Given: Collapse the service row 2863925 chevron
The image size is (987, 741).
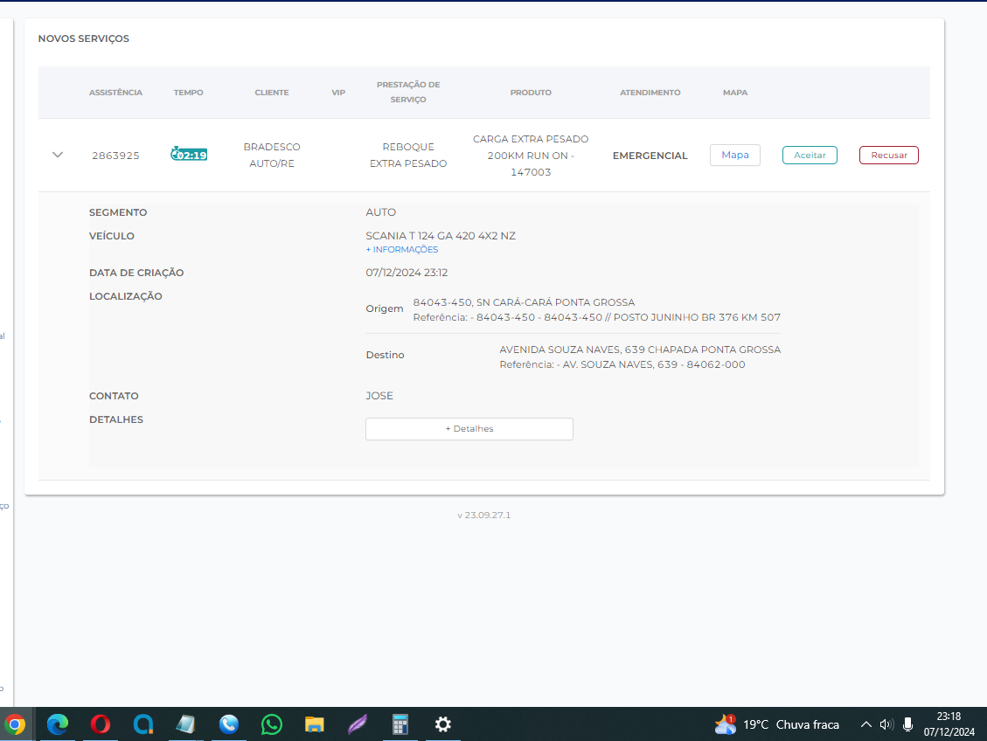Looking at the screenshot, I should (x=58, y=155).
